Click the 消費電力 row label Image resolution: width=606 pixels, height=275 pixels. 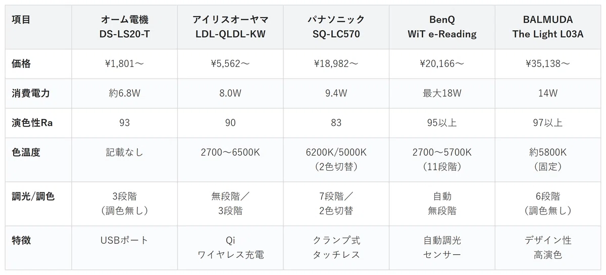pos(38,93)
